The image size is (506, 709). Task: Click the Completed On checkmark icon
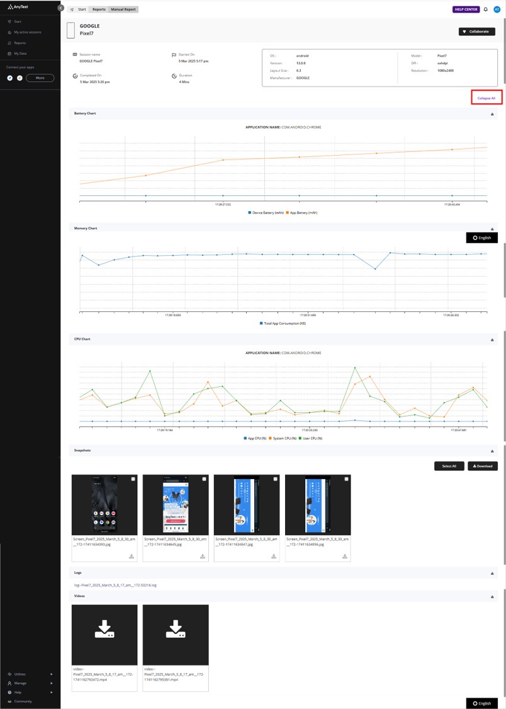(x=75, y=76)
